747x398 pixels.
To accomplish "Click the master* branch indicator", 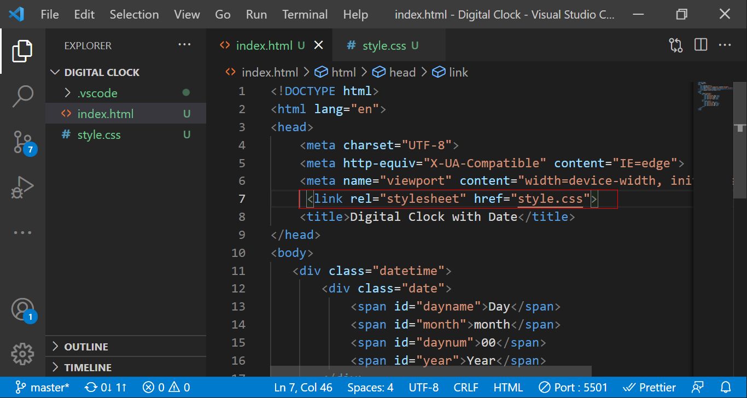I will tap(43, 388).
